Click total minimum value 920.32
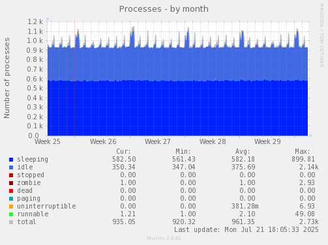The image size is (328, 245). [x=184, y=222]
